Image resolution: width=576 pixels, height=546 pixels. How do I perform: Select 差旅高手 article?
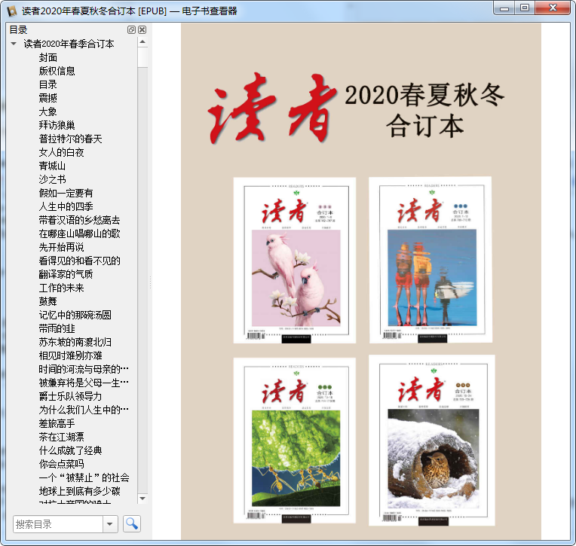pos(57,423)
